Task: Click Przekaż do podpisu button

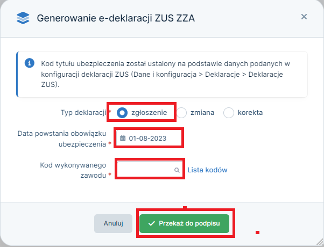Action: (185, 223)
